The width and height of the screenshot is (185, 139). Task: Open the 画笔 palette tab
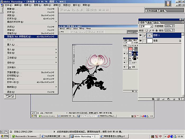(162, 11)
